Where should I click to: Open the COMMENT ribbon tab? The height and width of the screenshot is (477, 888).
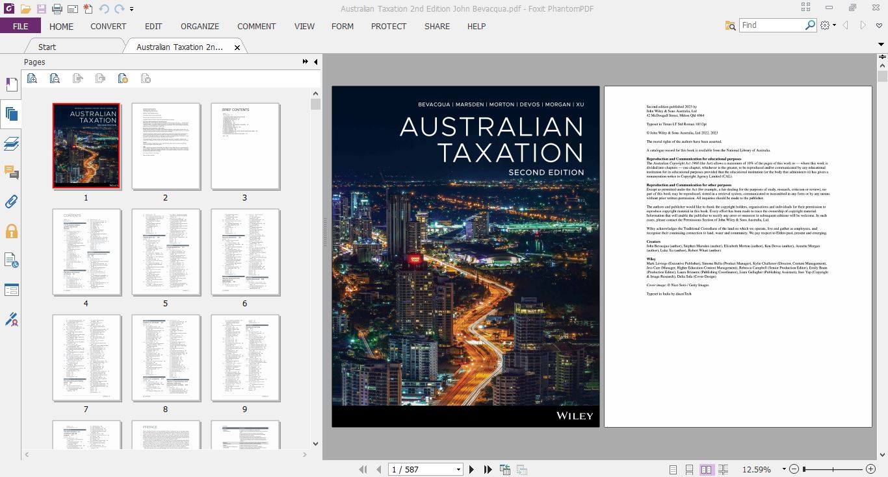pyautogui.click(x=256, y=26)
